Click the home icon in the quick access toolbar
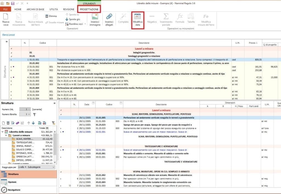The width and height of the screenshot is (281, 194). tap(2, 3)
